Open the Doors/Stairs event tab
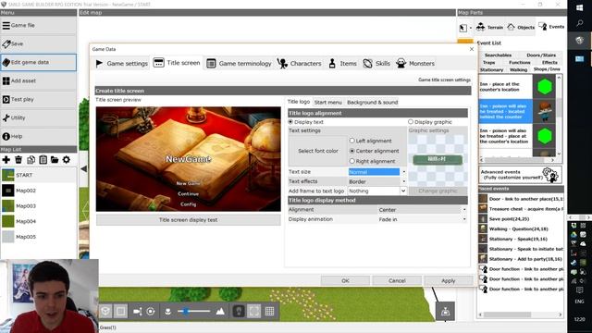592x333 pixels. pos(541,55)
